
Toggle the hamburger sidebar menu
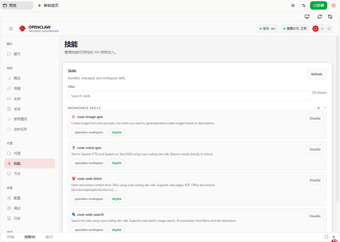pos(11,29)
